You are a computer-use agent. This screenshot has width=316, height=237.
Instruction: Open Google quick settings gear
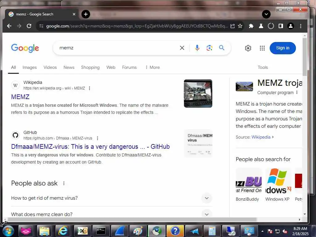248,48
